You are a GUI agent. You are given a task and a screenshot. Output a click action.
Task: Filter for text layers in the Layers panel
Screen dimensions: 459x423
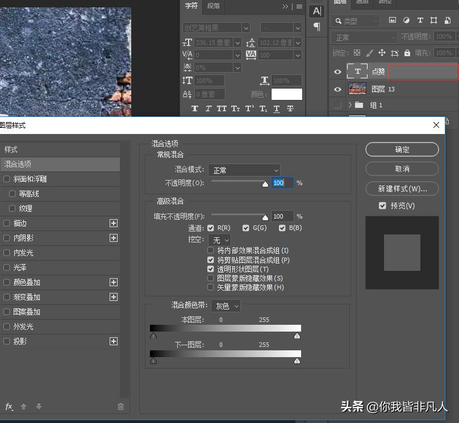click(x=420, y=20)
